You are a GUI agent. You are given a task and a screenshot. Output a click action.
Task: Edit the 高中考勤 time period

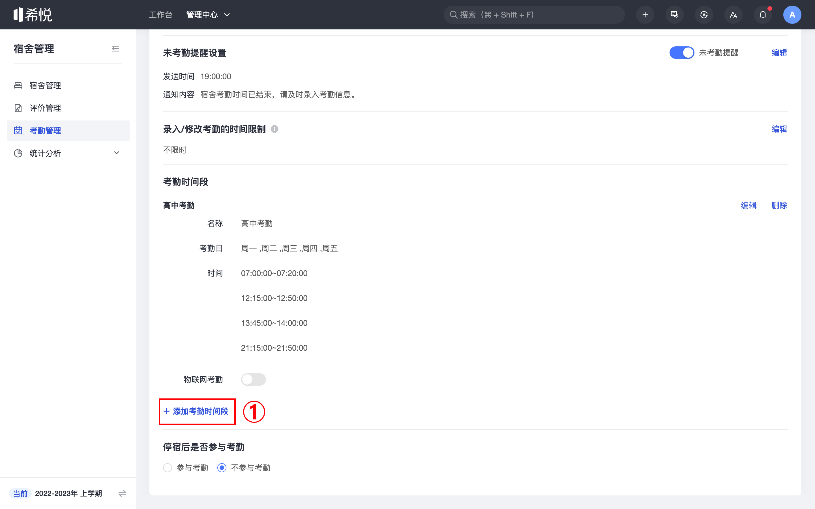coord(749,205)
